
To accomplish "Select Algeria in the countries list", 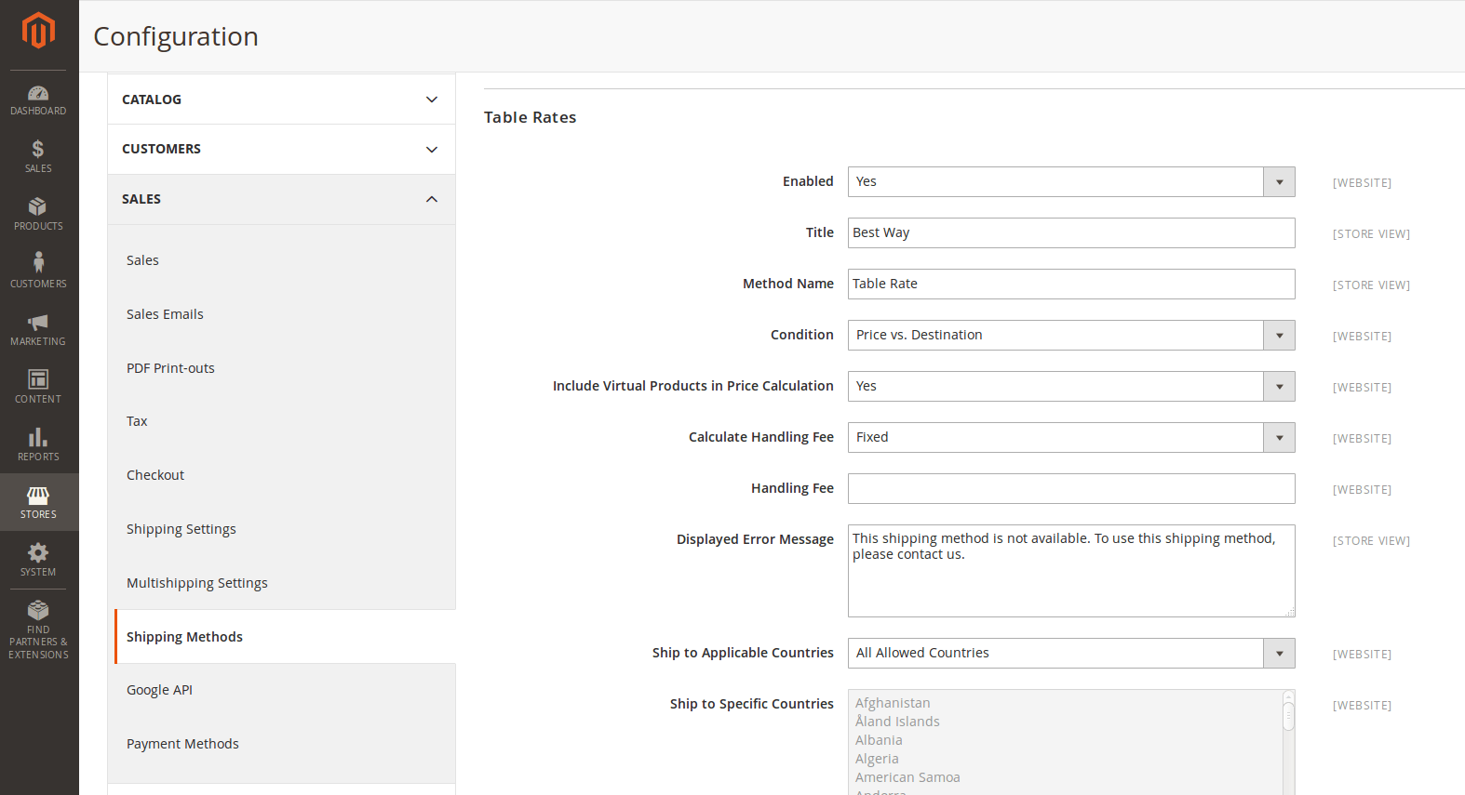I will [x=877, y=759].
